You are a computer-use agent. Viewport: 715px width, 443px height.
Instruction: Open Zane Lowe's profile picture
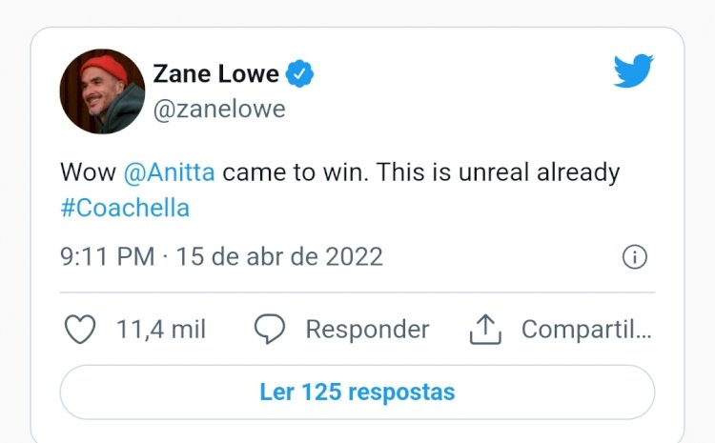click(102, 91)
